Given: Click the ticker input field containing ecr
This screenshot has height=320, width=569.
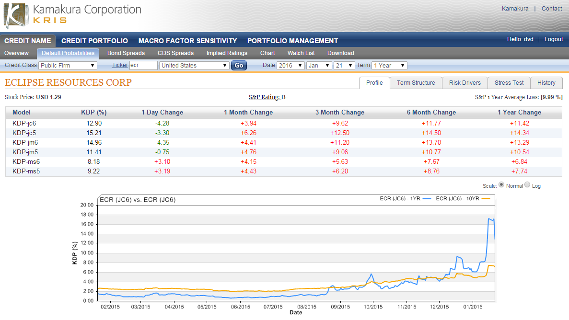Looking at the screenshot, I should pos(143,65).
